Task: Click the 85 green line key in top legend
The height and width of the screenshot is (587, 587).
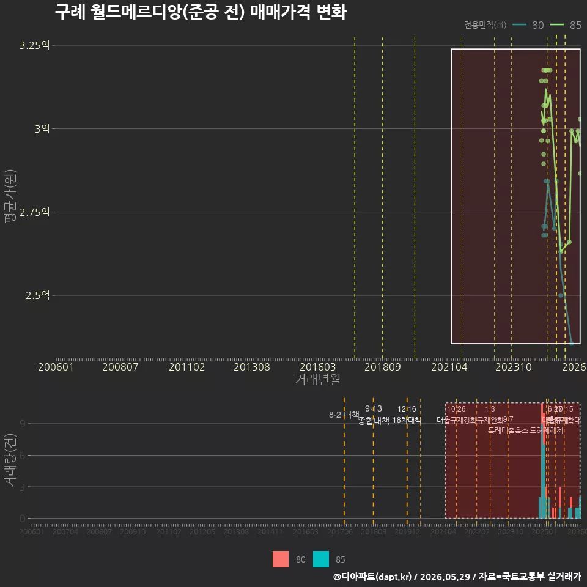Action: (x=556, y=25)
